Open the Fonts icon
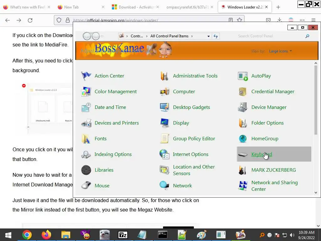Viewport: 321px width, 241px height. 86,139
